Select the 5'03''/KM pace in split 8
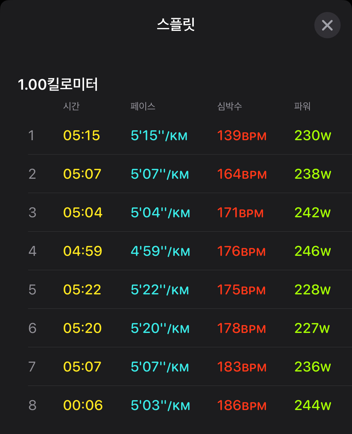 161,405
